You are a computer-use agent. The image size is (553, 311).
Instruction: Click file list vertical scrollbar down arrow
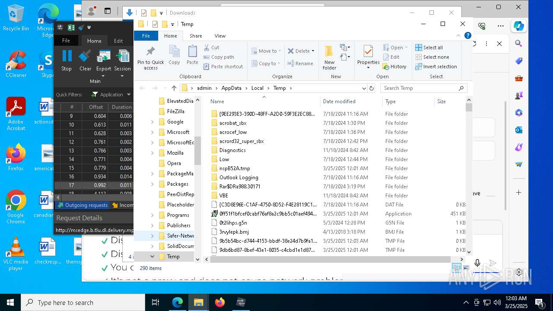(x=469, y=251)
